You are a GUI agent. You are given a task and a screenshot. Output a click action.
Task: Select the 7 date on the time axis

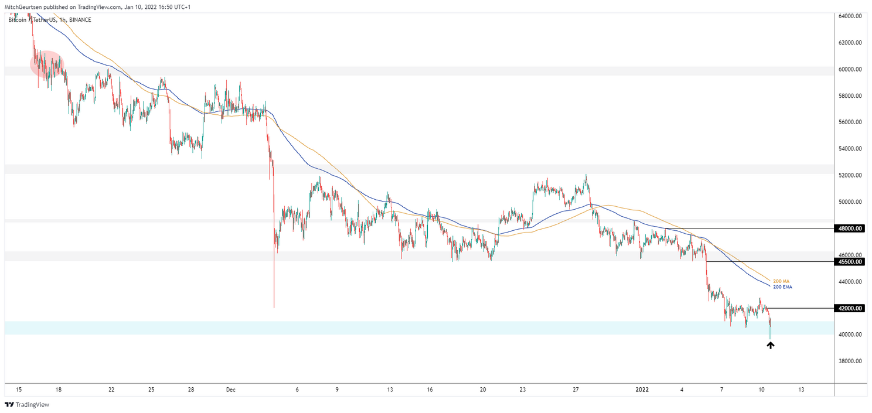click(x=722, y=390)
